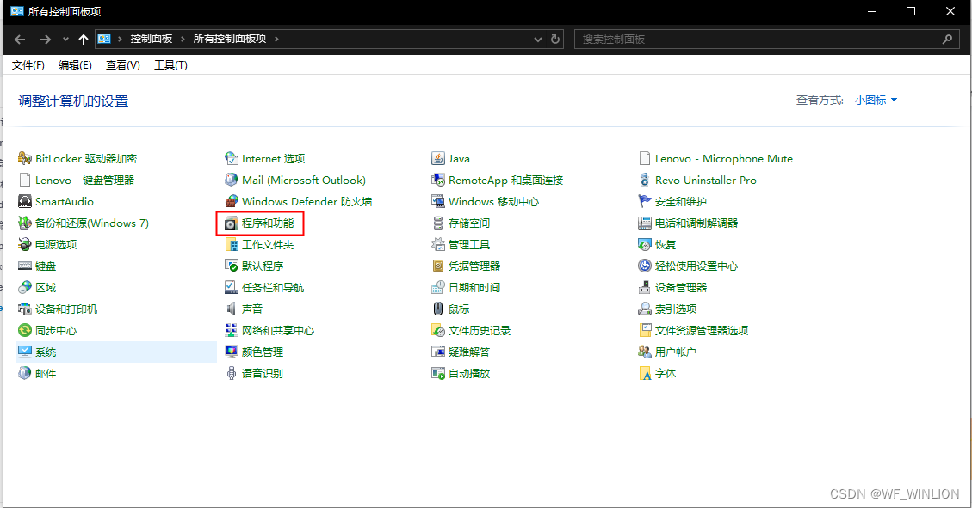Open the 管理工具 link
The image size is (972, 508).
pyautogui.click(x=469, y=244)
